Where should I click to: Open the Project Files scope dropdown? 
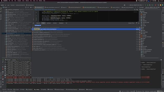131,23
